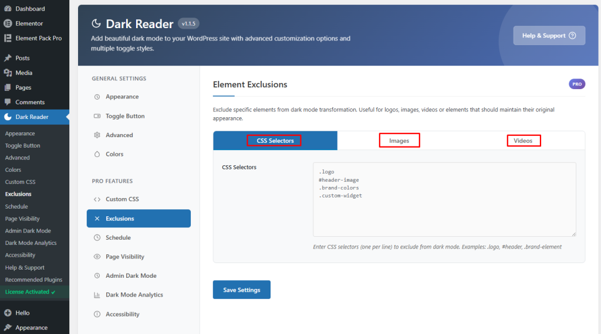Viewport: 601px width, 334px height.
Task: Open Accessibility submenu link in admin sidebar
Action: (x=20, y=255)
